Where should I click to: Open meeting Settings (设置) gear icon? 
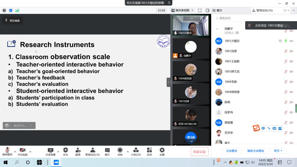[162, 150]
